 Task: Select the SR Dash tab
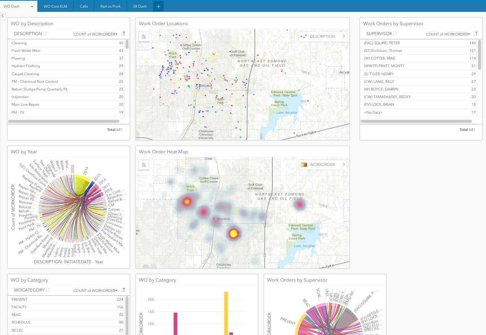tap(140, 6)
